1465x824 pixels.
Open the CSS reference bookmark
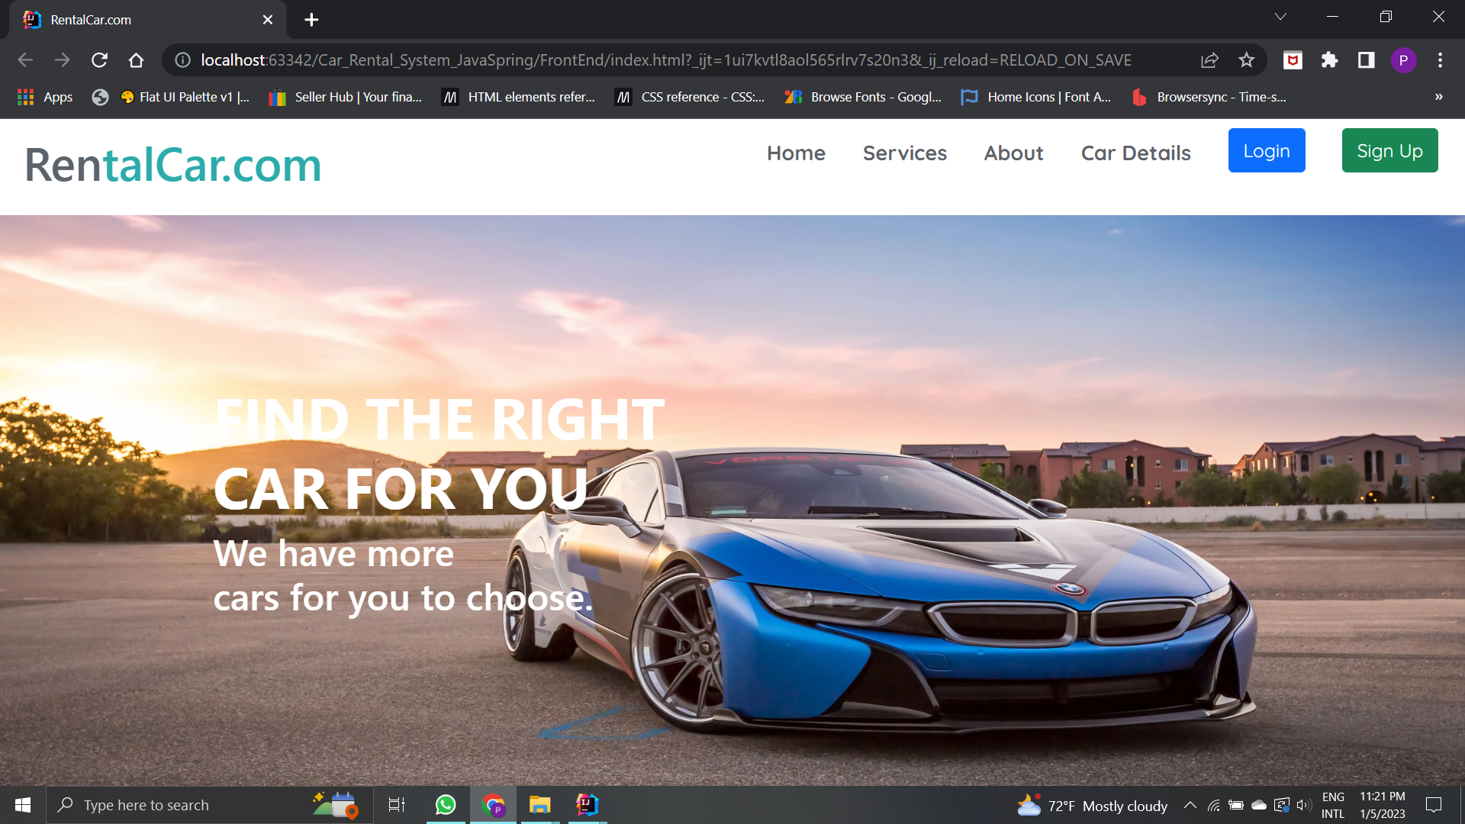pos(690,97)
